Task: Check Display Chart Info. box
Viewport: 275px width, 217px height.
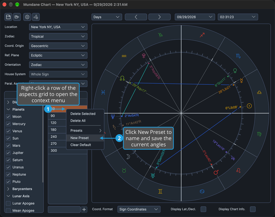Action: pyautogui.click(x=253, y=209)
